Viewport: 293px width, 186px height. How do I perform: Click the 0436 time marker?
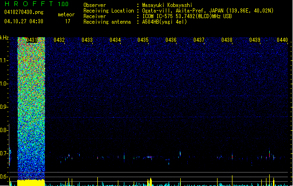[x=171, y=40]
